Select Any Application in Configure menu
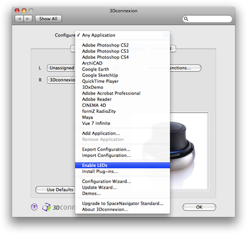 [122, 35]
